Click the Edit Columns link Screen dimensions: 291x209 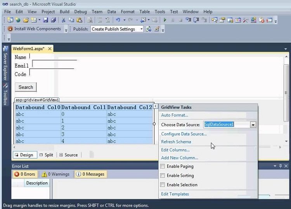click(x=175, y=150)
